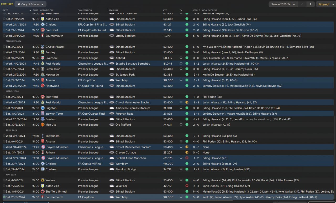
Task: Click the green win indicator on the Everton row
Action: (x=187, y=119)
